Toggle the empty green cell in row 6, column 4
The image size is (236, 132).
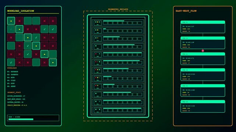point(36,62)
